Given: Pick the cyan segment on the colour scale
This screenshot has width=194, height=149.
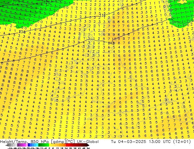Looking at the screenshot, I should (x=37, y=145).
